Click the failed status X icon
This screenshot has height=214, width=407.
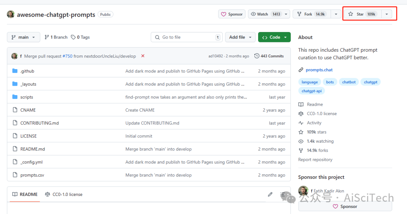pos(143,56)
